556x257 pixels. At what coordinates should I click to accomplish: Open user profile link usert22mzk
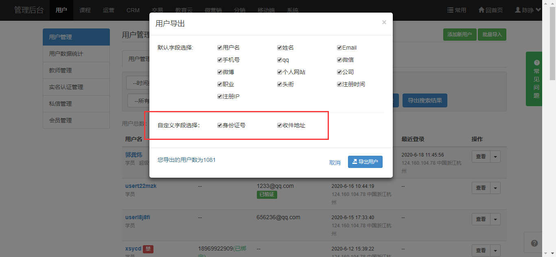coord(141,186)
